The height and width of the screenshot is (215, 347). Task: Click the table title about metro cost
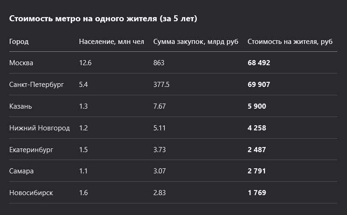click(x=103, y=19)
